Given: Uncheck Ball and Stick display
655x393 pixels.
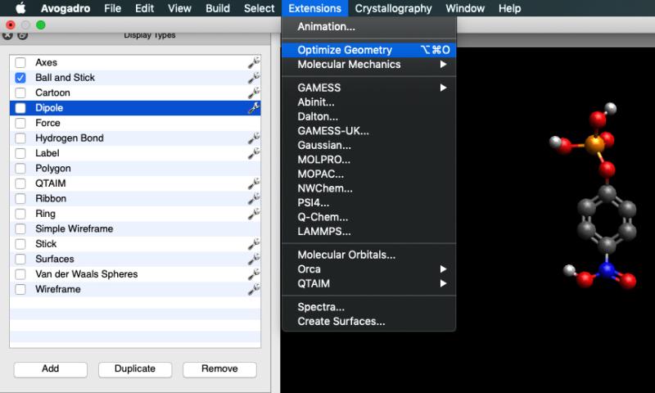Looking at the screenshot, I should click(x=20, y=78).
